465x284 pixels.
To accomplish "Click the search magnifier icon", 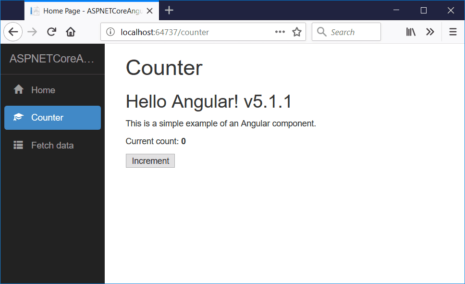I will point(321,32).
